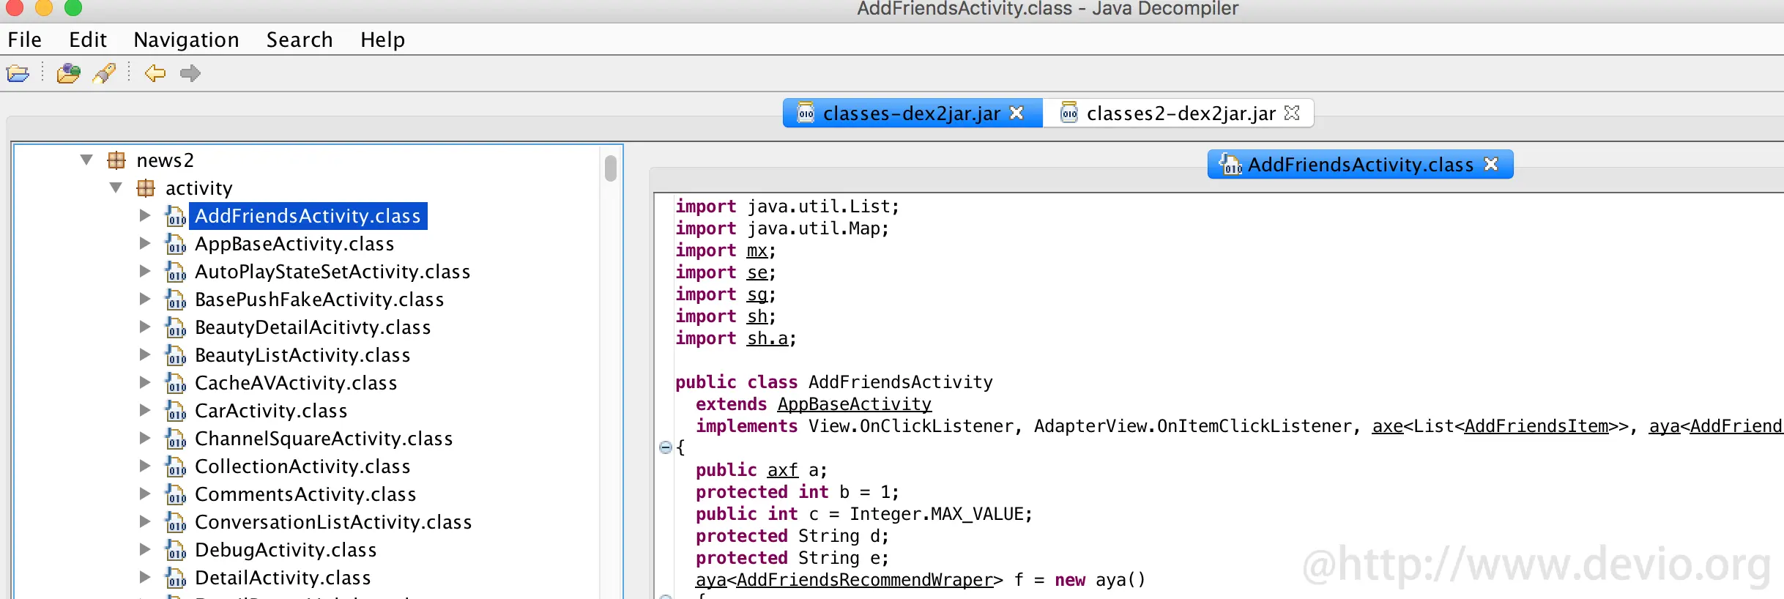Click the Open Type toolbar icon
The image size is (1784, 599).
(68, 73)
